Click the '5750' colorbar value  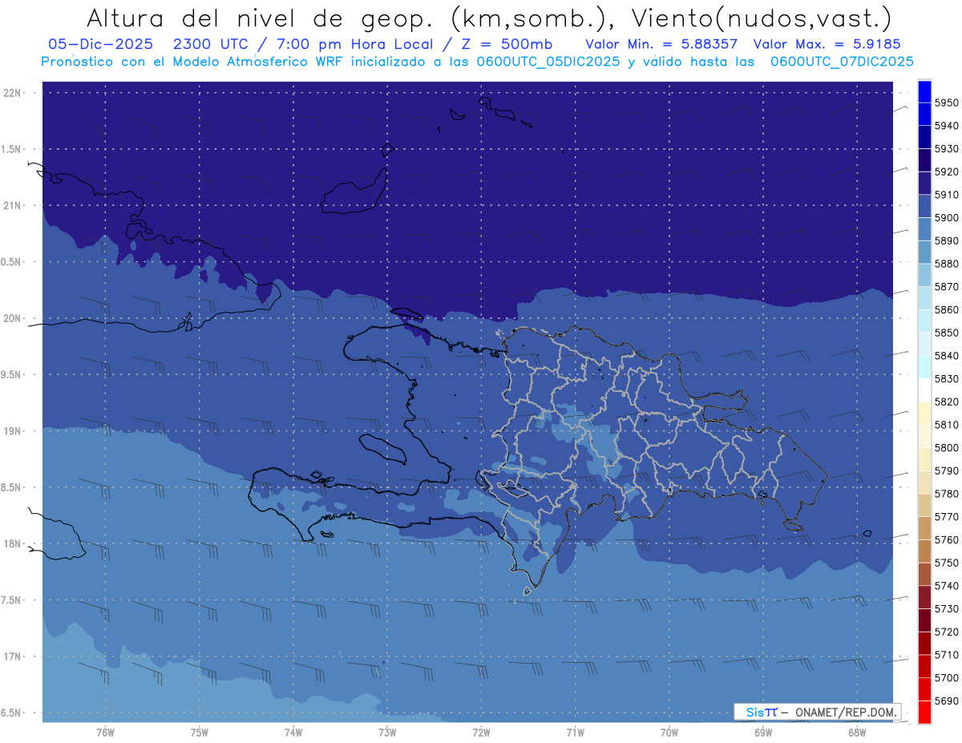(947, 563)
